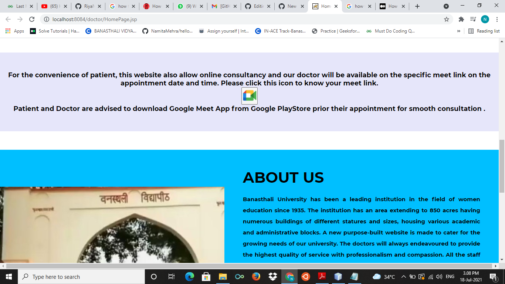Open Task View in taskbar
505x284 pixels.
click(x=171, y=277)
